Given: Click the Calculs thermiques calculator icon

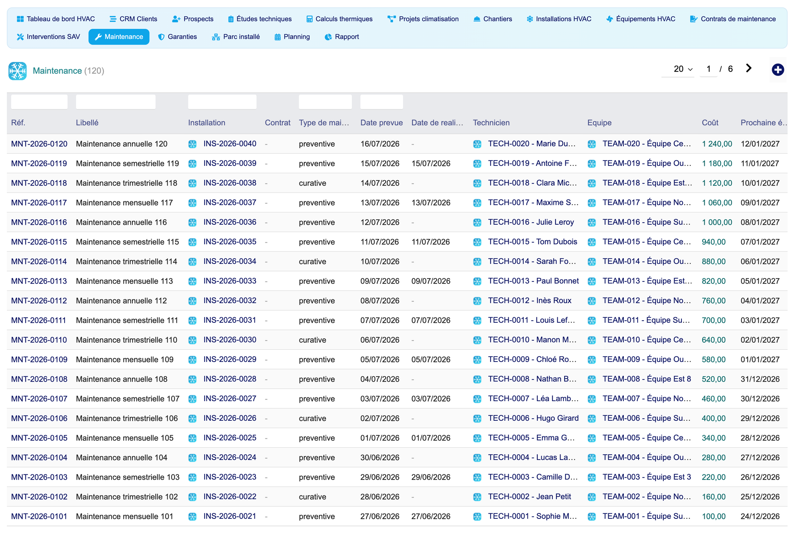Looking at the screenshot, I should pyautogui.click(x=309, y=19).
